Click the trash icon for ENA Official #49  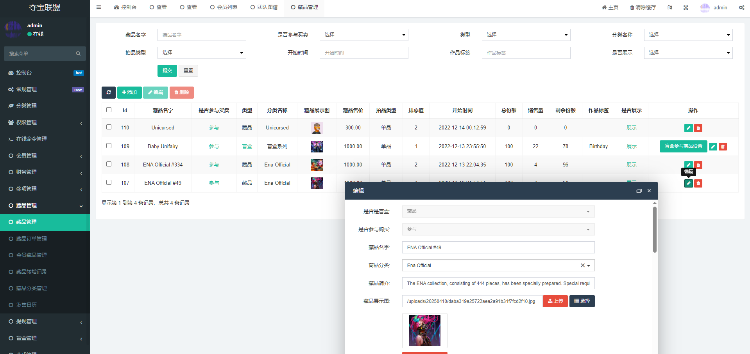pos(698,183)
